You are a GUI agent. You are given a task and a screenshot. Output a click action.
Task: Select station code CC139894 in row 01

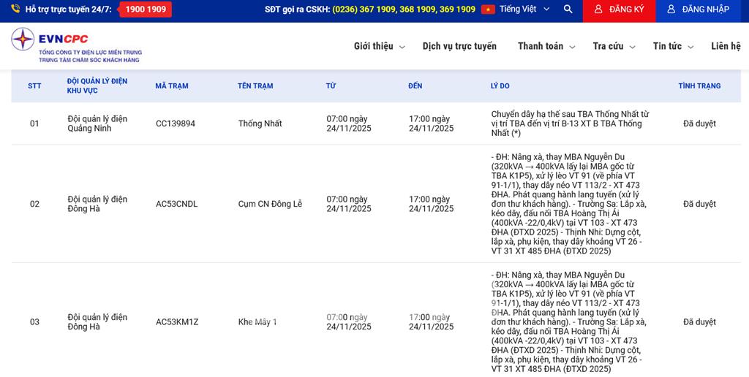pyautogui.click(x=176, y=124)
